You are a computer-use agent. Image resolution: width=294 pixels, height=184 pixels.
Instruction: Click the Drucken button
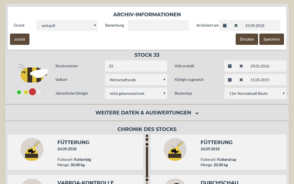pos(247,39)
